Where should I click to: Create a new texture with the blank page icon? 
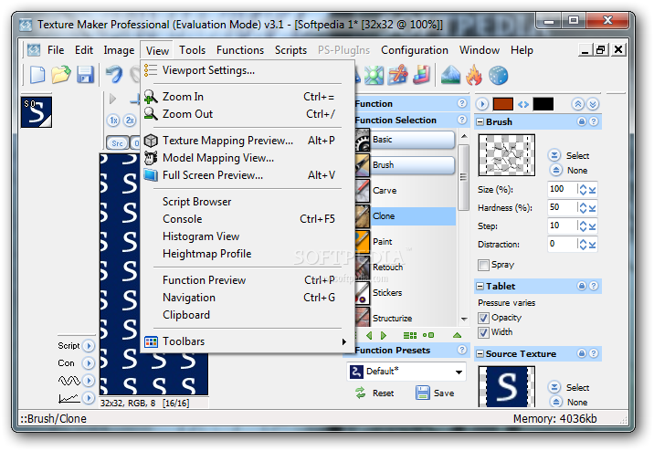(x=37, y=76)
